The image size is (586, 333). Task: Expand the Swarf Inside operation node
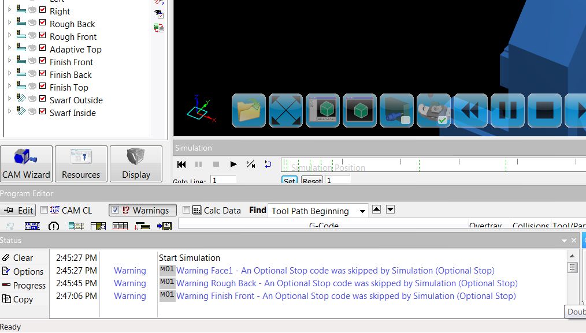coord(10,111)
